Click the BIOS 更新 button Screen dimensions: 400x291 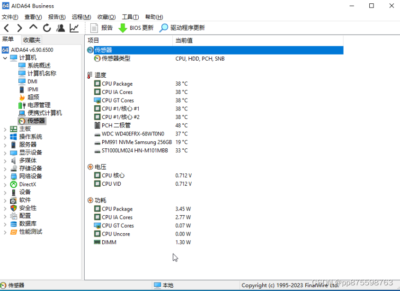pyautogui.click(x=136, y=28)
